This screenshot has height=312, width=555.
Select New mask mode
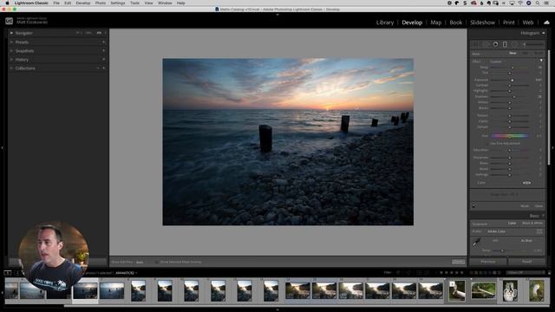click(x=513, y=53)
